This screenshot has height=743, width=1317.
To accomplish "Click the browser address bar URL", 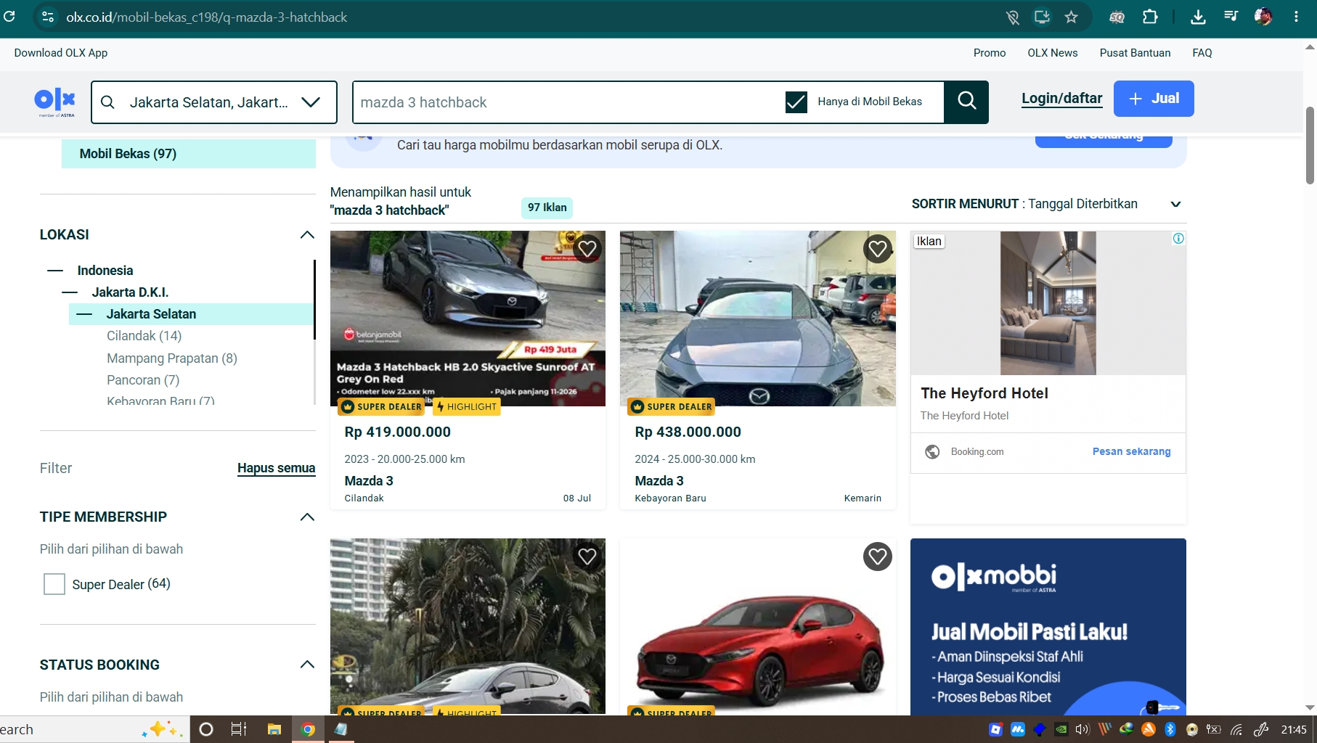I will click(206, 17).
